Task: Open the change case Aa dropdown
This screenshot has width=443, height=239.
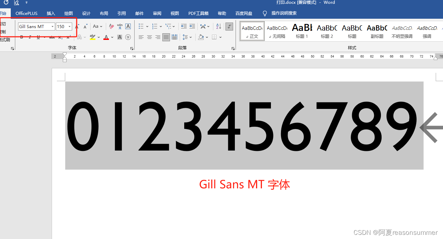Action: [x=97, y=26]
